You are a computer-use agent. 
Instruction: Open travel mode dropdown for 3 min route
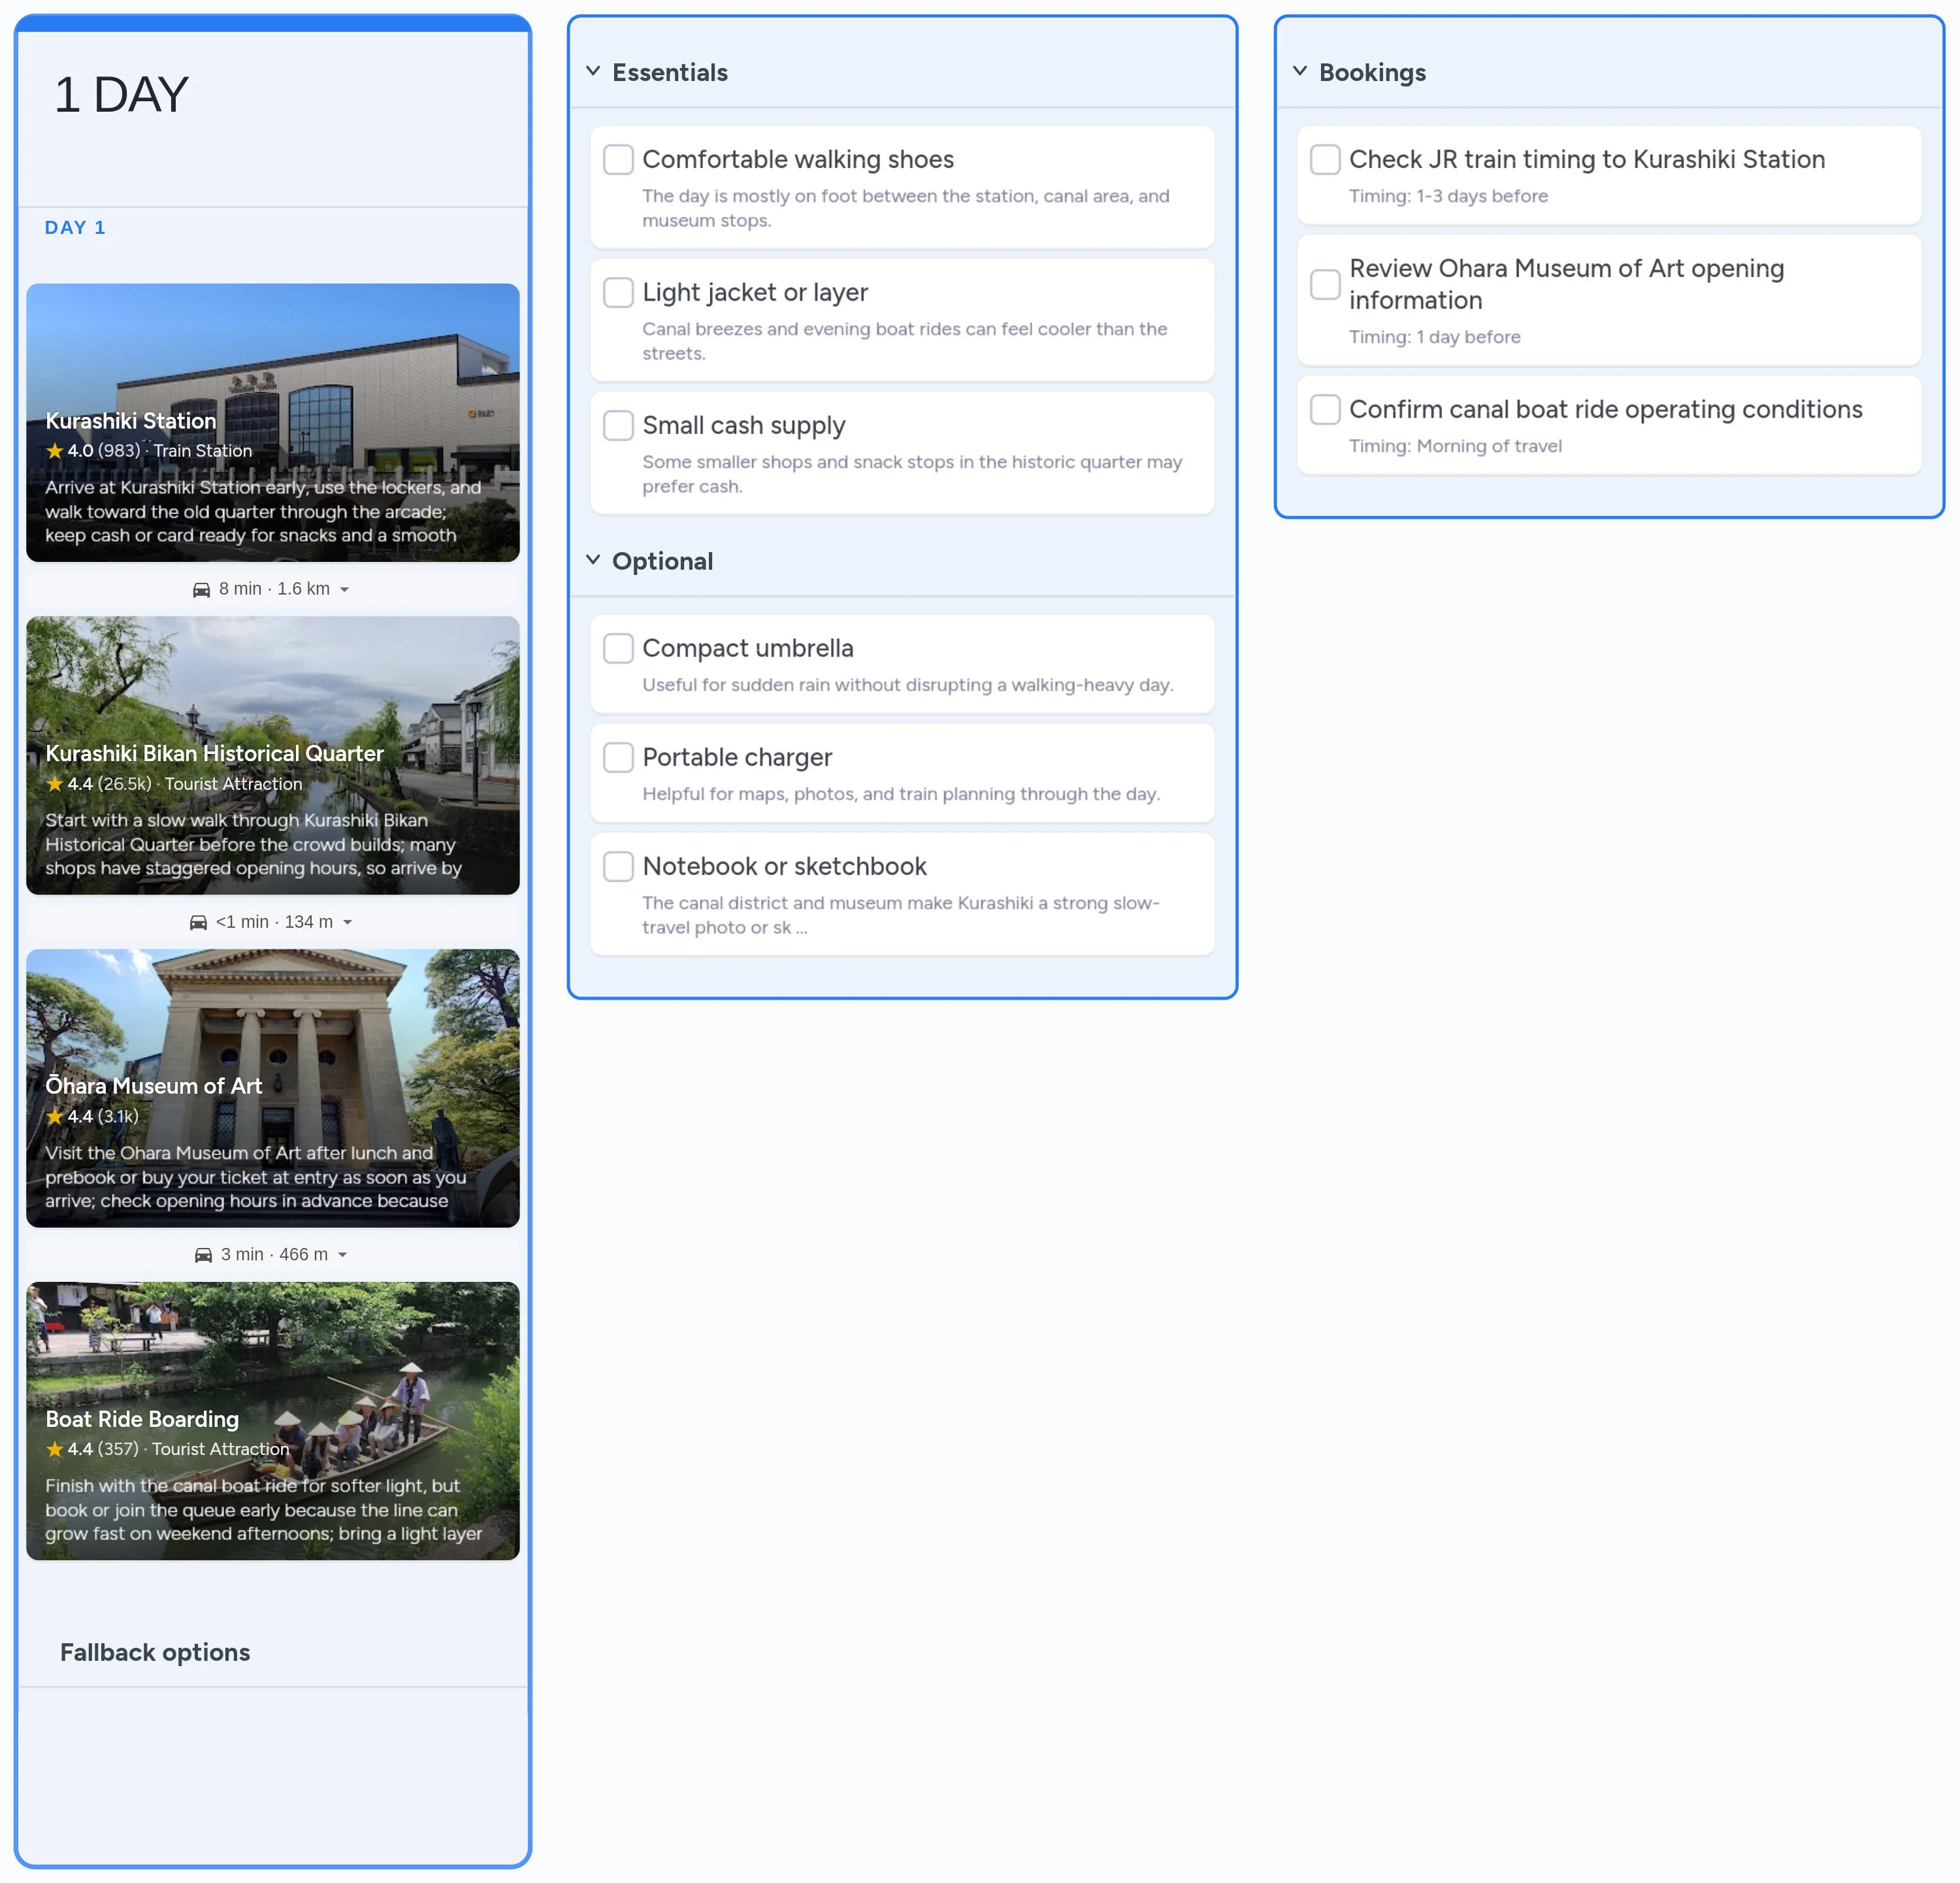click(x=343, y=1255)
